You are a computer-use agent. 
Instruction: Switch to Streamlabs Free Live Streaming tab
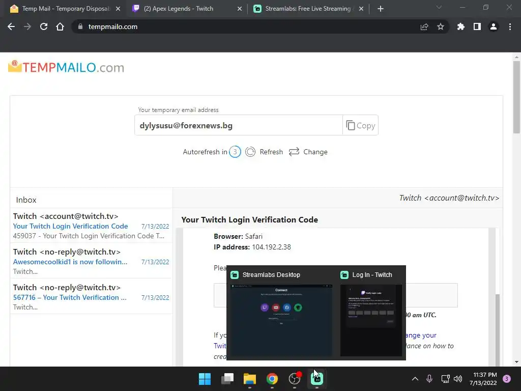click(308, 9)
